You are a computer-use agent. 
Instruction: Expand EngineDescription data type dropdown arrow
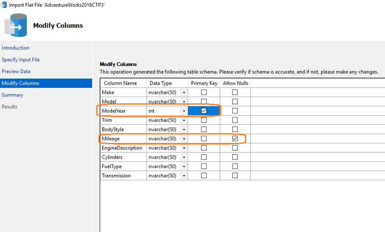pos(184,148)
